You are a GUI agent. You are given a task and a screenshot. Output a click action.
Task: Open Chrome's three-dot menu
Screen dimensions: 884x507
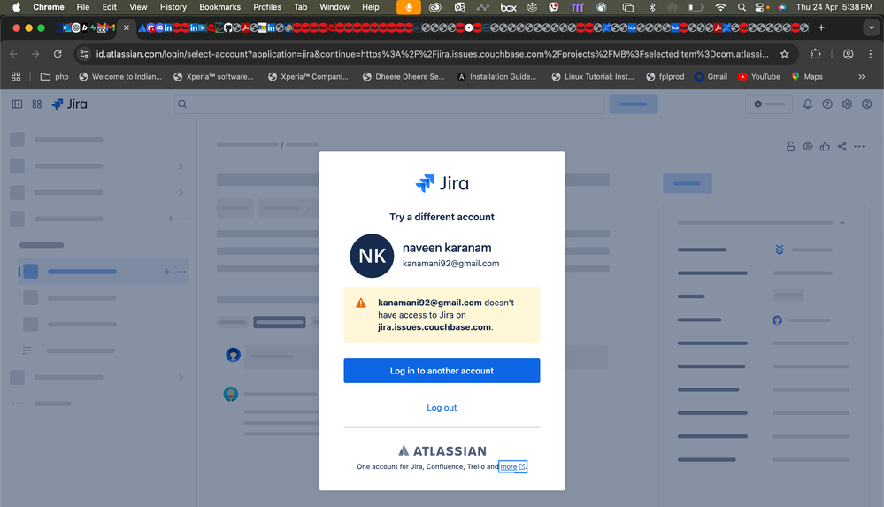[x=870, y=54]
